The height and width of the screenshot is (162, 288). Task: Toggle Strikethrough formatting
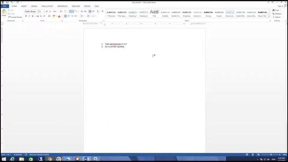click(38, 16)
